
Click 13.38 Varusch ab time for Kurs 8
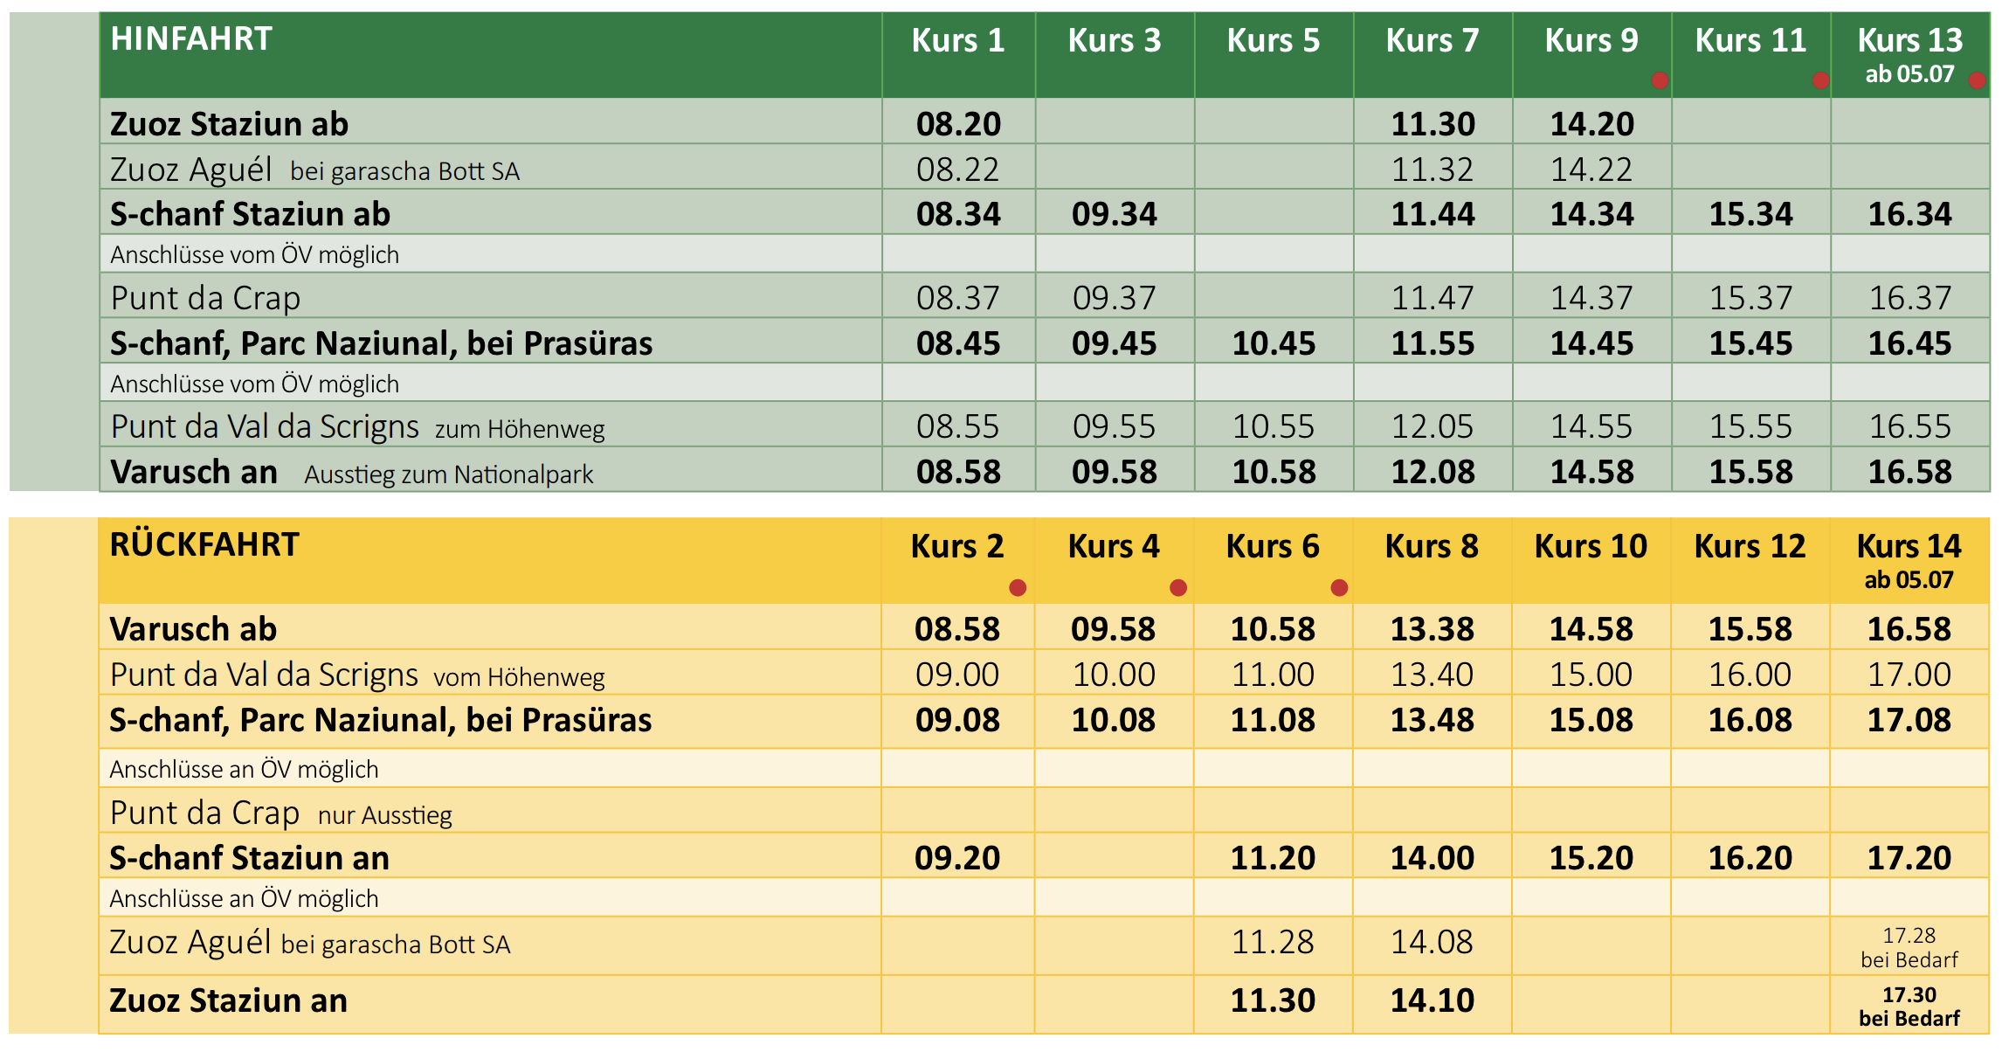coord(1432,629)
